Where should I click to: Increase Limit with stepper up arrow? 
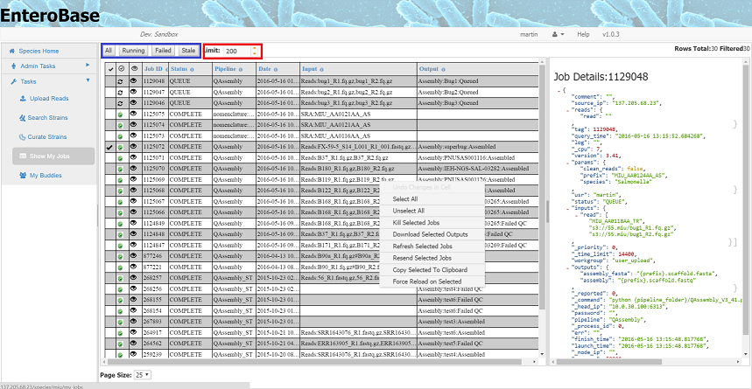point(255,48)
